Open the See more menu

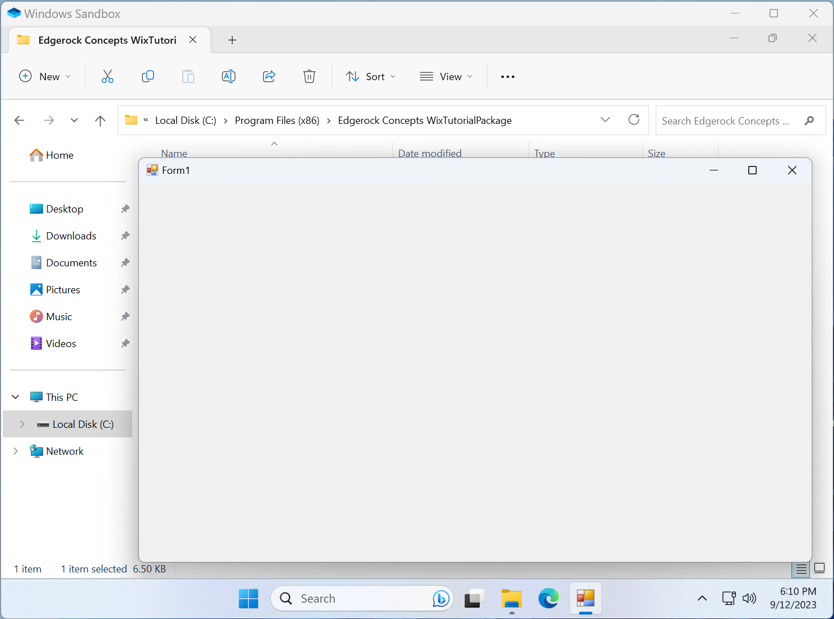pyautogui.click(x=507, y=76)
